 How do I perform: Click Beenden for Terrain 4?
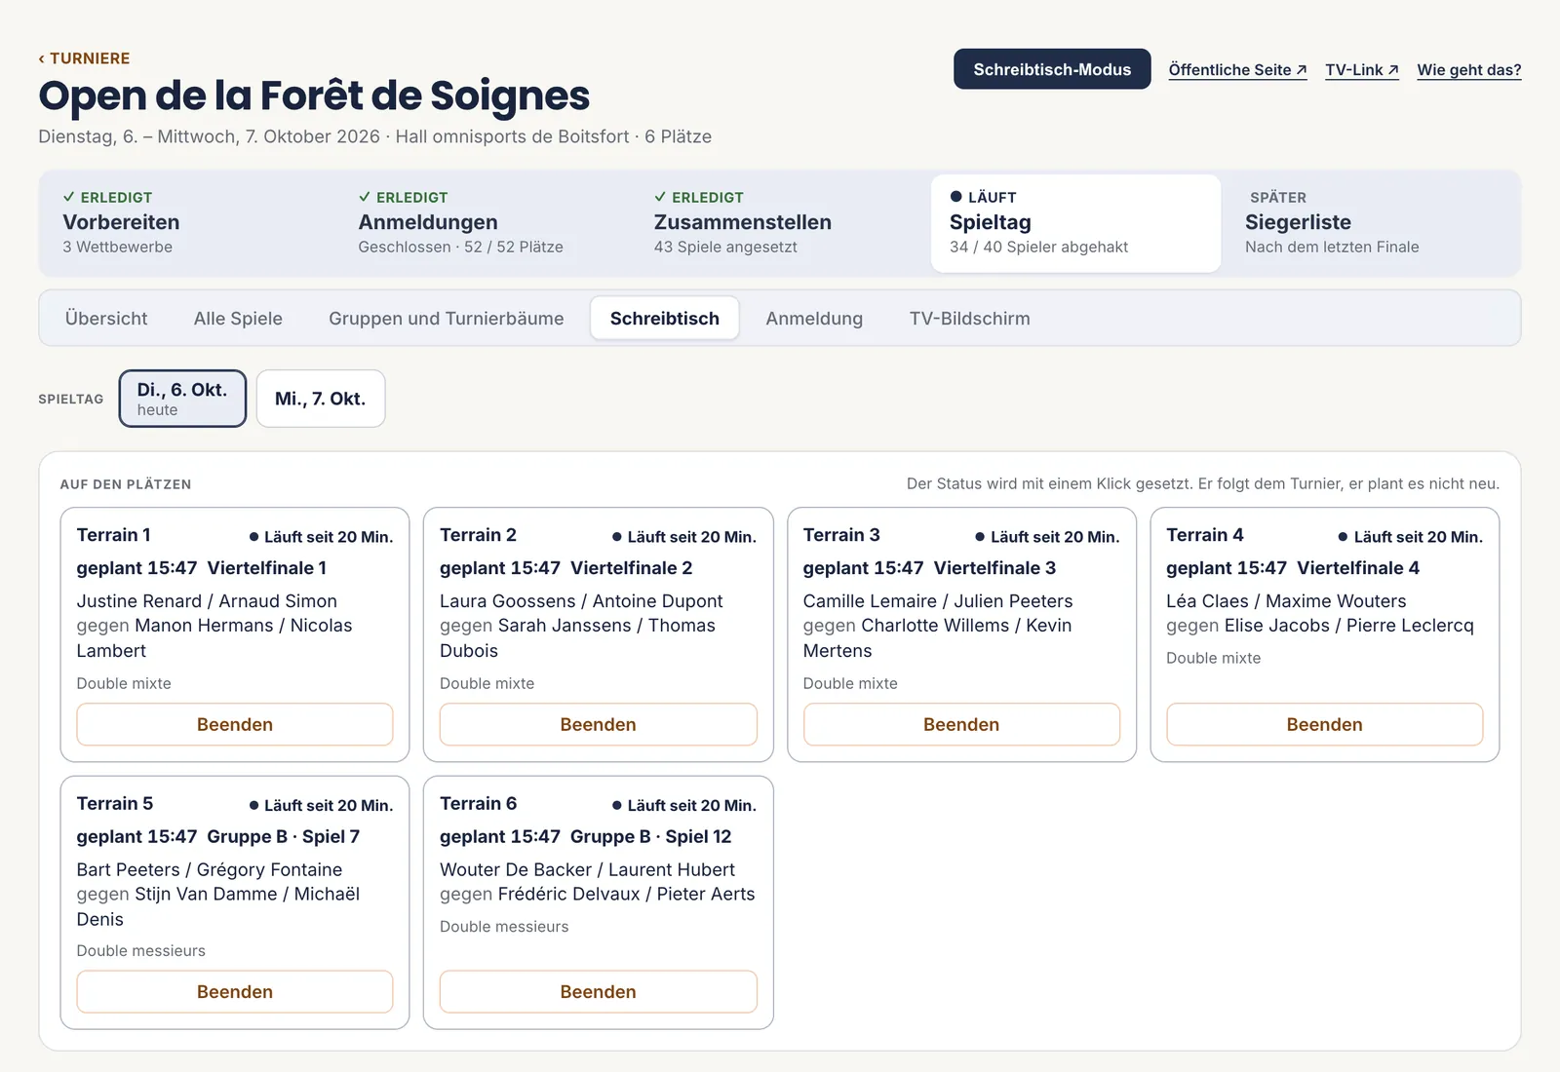pos(1324,724)
